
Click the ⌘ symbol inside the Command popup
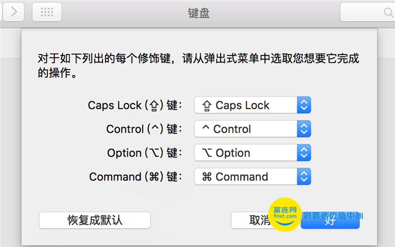(x=207, y=177)
